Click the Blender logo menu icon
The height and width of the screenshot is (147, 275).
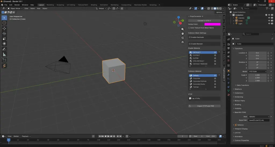tap(2, 5)
